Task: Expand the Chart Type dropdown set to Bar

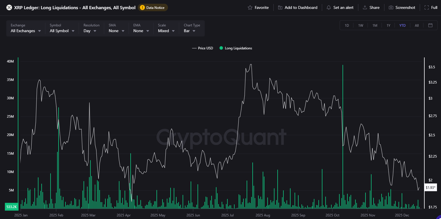Action: 190,31
